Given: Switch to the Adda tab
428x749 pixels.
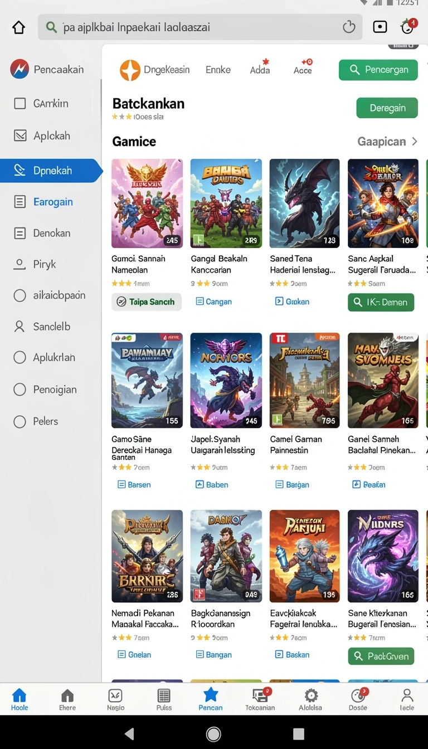Looking at the screenshot, I should point(260,66).
